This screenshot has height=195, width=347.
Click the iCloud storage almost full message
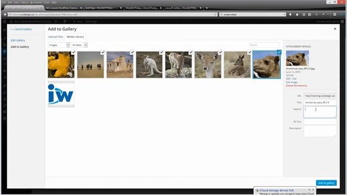click(277, 190)
